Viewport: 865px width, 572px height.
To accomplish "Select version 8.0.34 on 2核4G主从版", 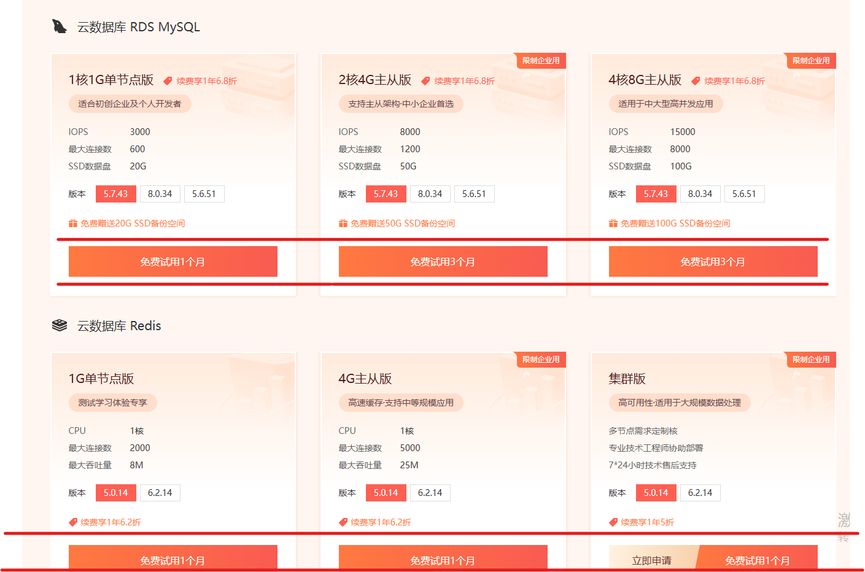I will (x=430, y=194).
